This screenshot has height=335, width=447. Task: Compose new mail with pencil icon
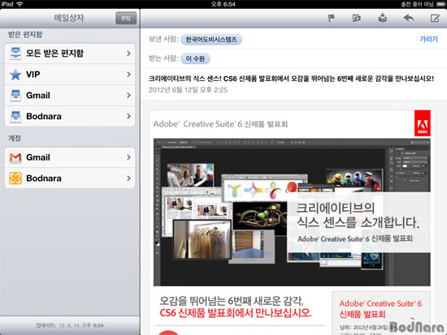point(435,18)
